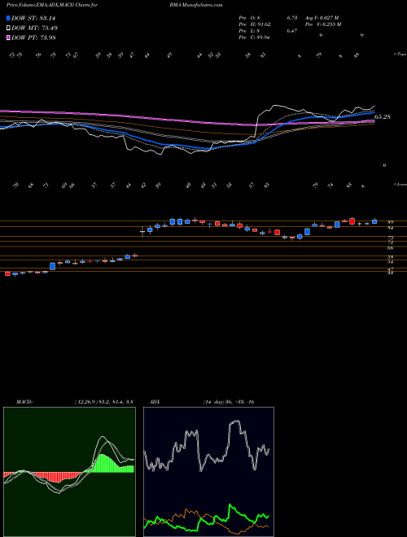The image size is (407, 537).
Task: Click the 'BMA MunafaSutra.com' header text
Action: click(x=198, y=5)
